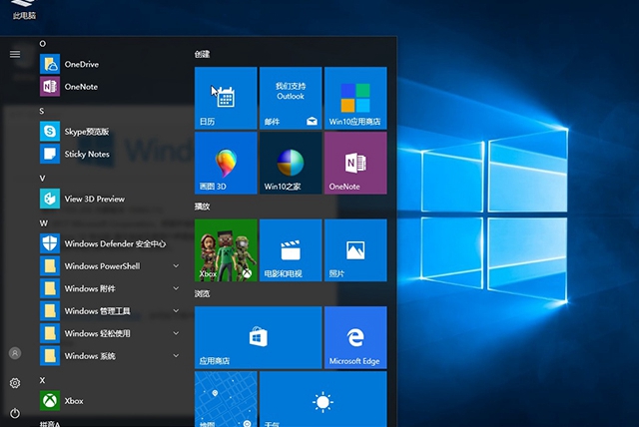
Task: Launch Skype预览版 from the list
Action: point(110,132)
